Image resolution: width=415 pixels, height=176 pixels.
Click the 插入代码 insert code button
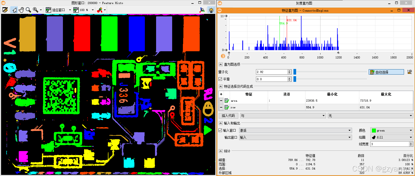click(228, 116)
